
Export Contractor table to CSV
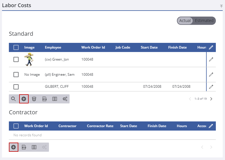pyautogui.click(x=24, y=147)
